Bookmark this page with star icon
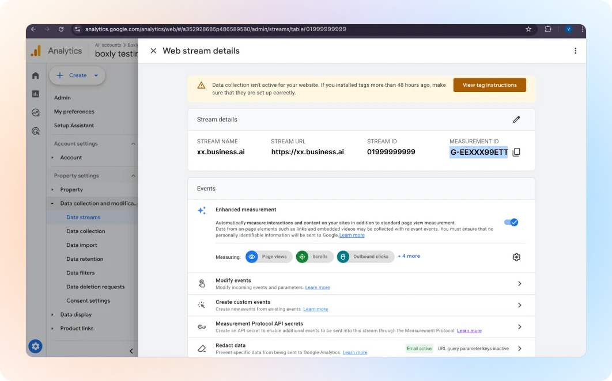This screenshot has width=612, height=381. (x=528, y=29)
